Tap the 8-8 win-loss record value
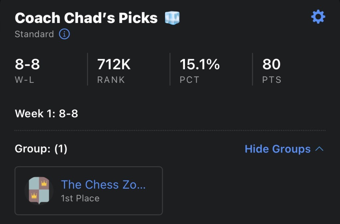Viewport: 340px width, 224px height. pos(27,64)
